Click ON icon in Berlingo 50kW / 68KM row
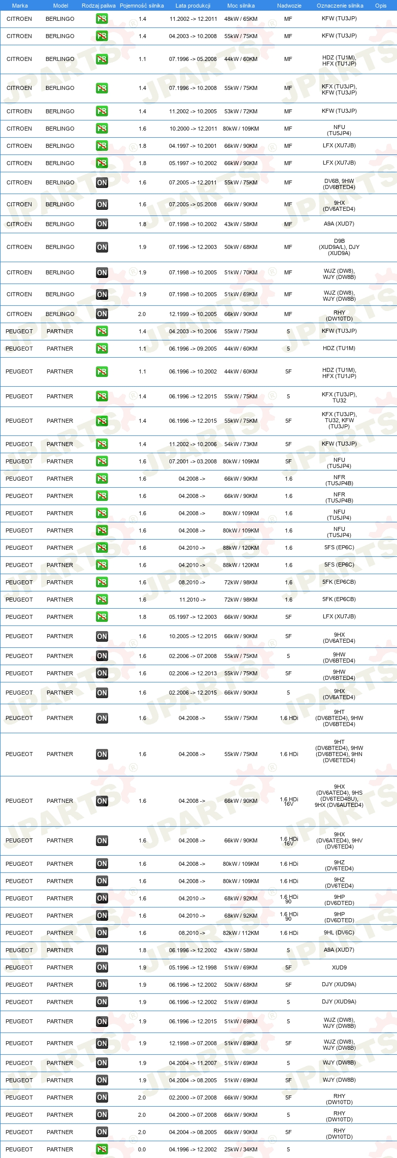 coord(102,247)
